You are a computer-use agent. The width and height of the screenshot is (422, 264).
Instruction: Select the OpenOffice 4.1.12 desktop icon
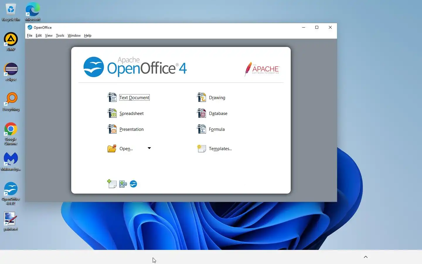click(11, 194)
